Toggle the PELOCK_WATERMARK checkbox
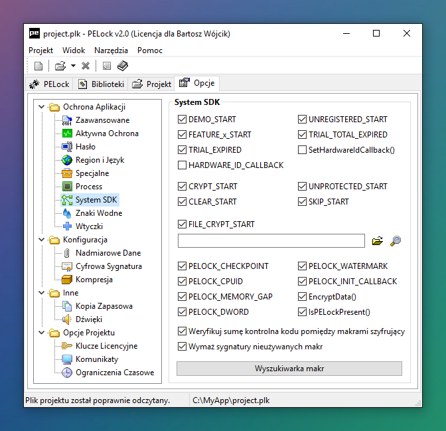Screen dimensions: 446x431 point(303,266)
